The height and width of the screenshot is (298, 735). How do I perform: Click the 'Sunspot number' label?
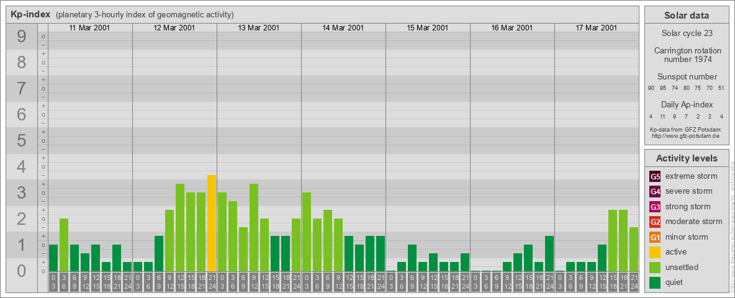(x=687, y=77)
